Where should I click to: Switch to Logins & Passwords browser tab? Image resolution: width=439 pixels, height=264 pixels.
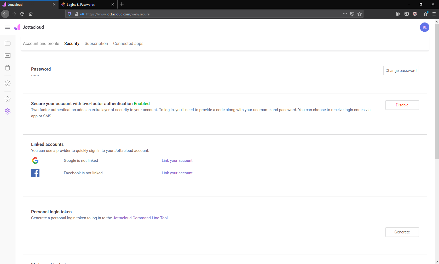pos(88,4)
